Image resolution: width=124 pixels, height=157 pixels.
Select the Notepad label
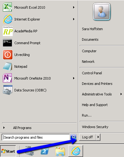tap(21, 67)
